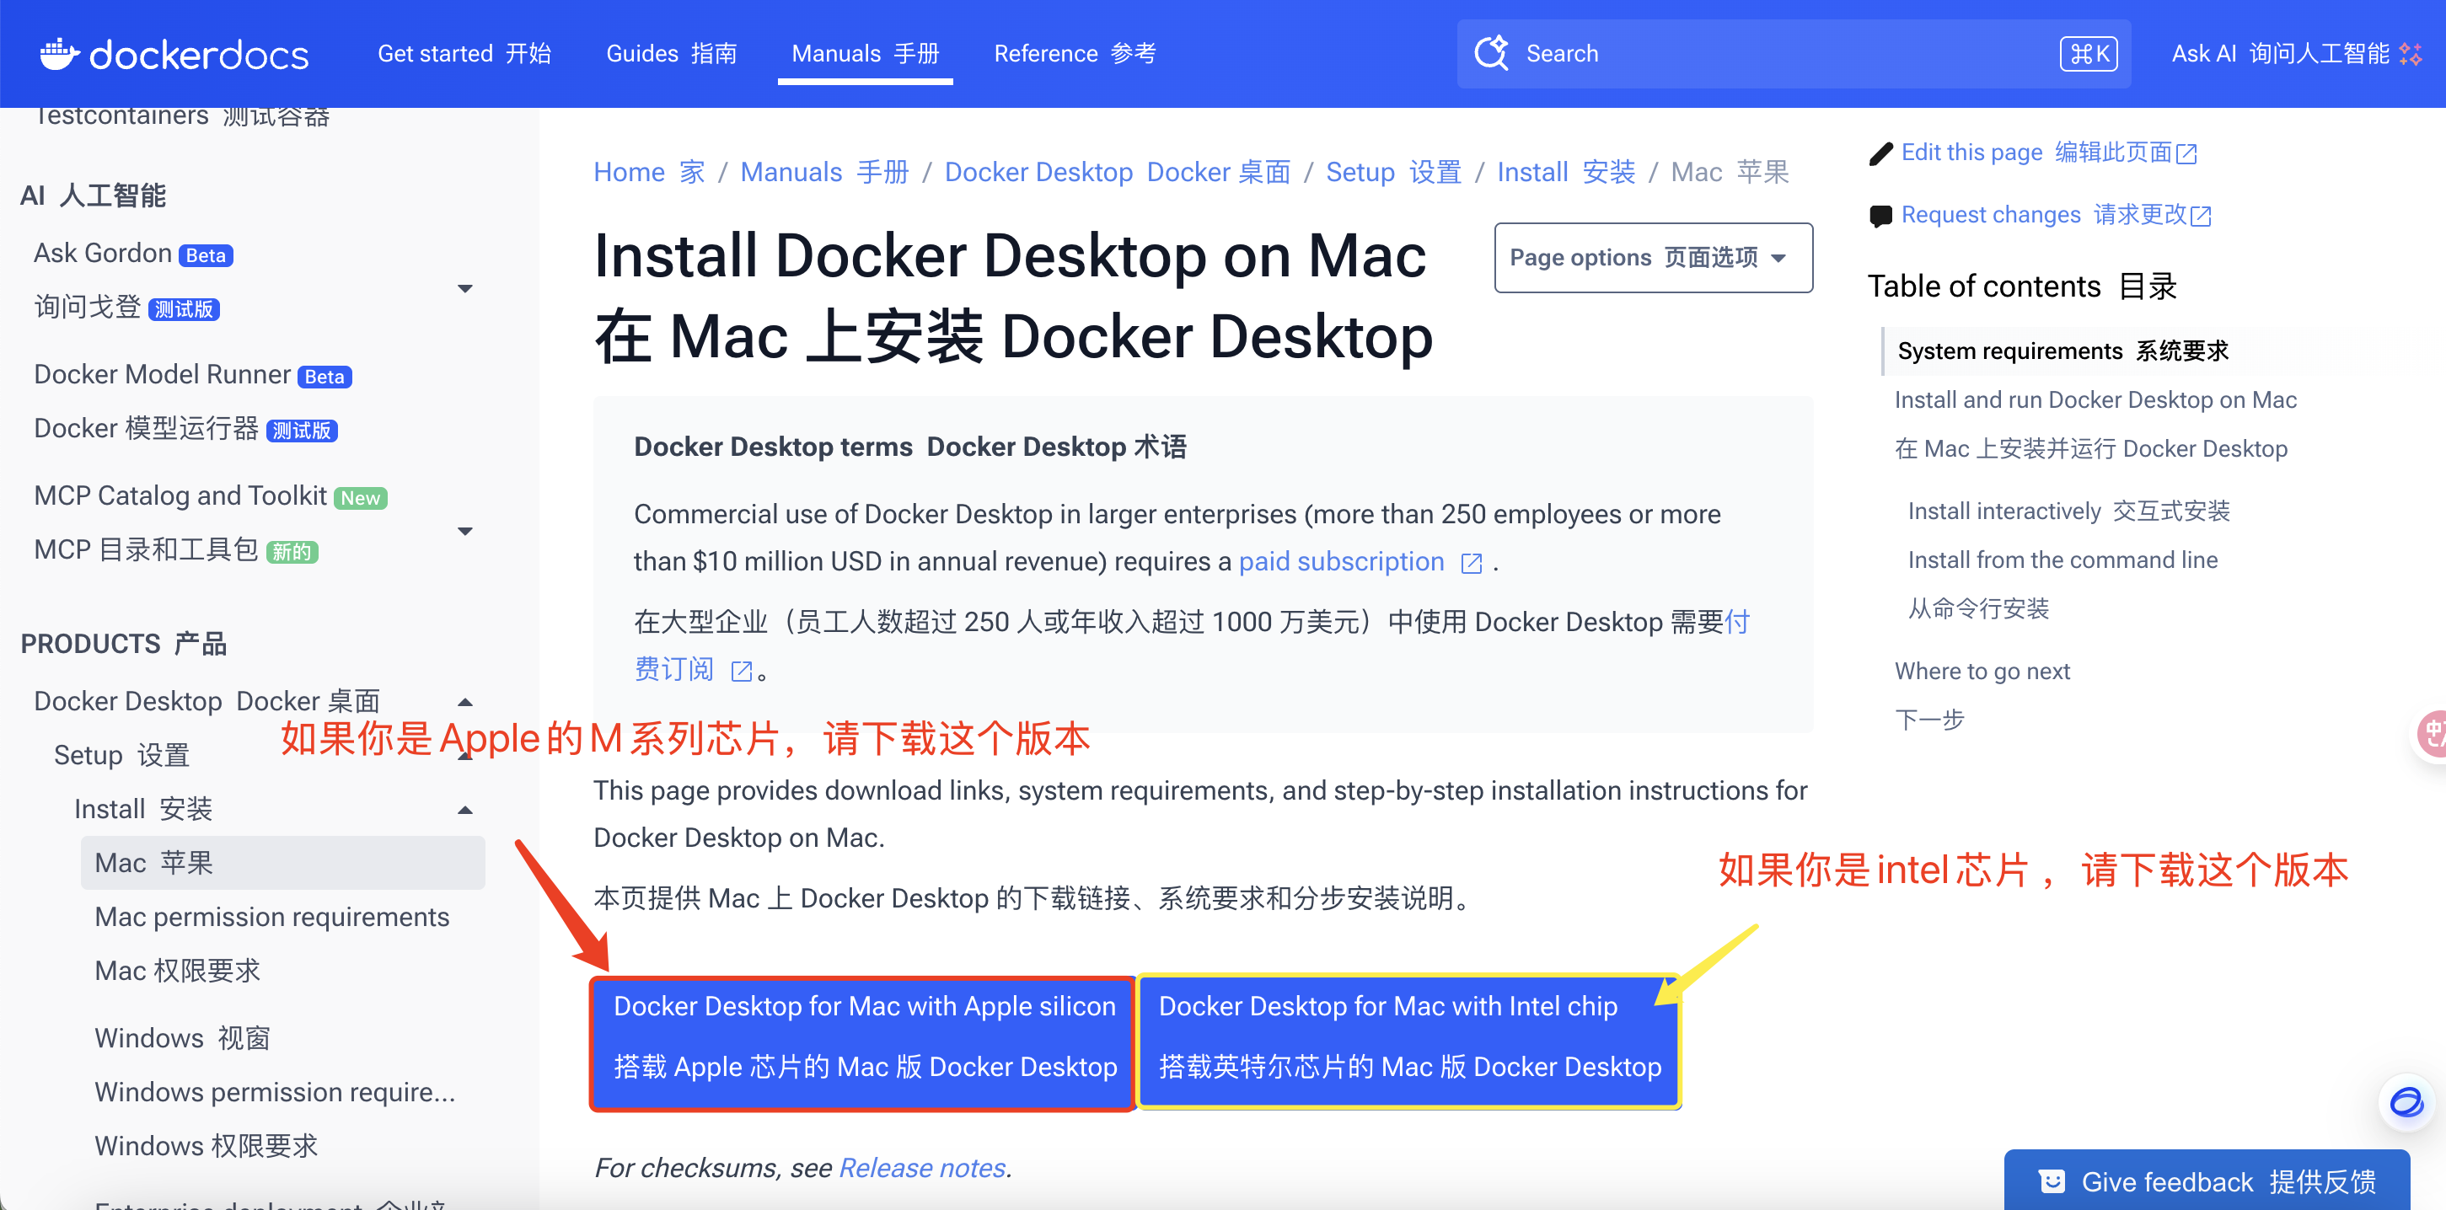2446x1210 pixels.
Task: Open the Release notes link
Action: pos(922,1167)
